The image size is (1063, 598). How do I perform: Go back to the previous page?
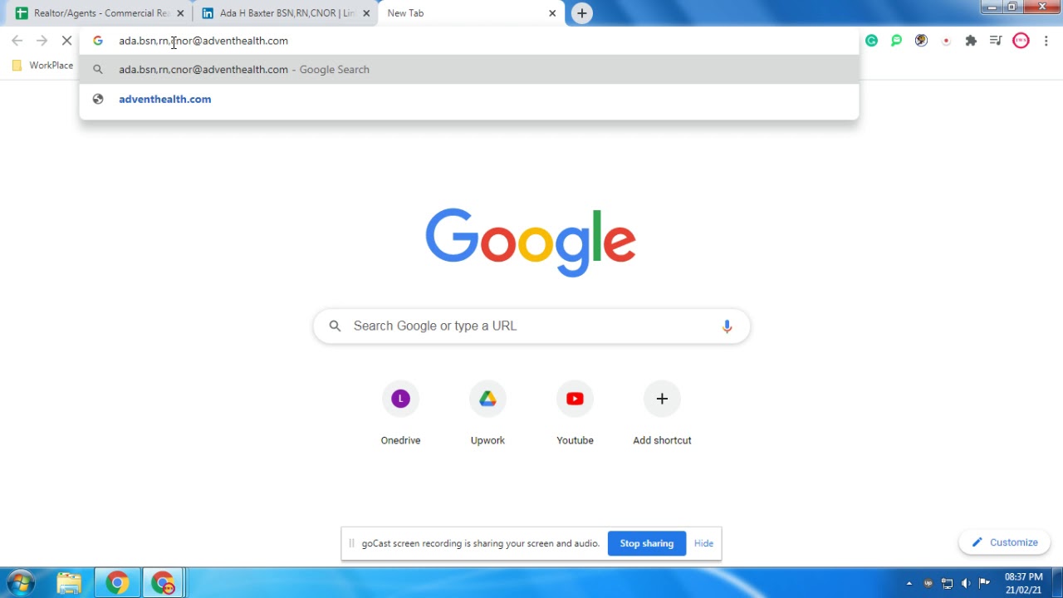tap(17, 41)
